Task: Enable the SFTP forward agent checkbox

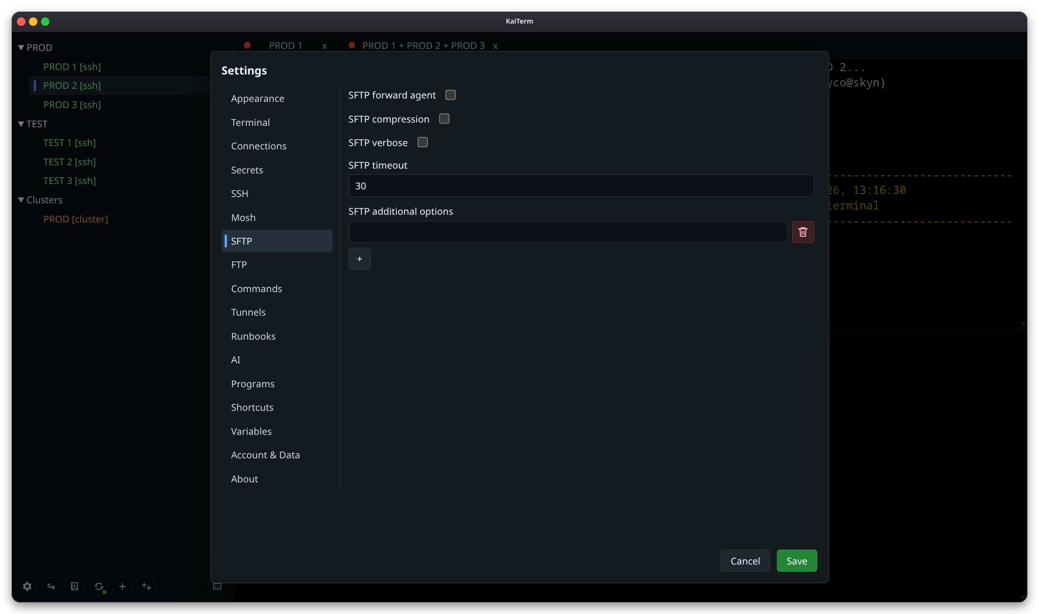Action: click(450, 95)
